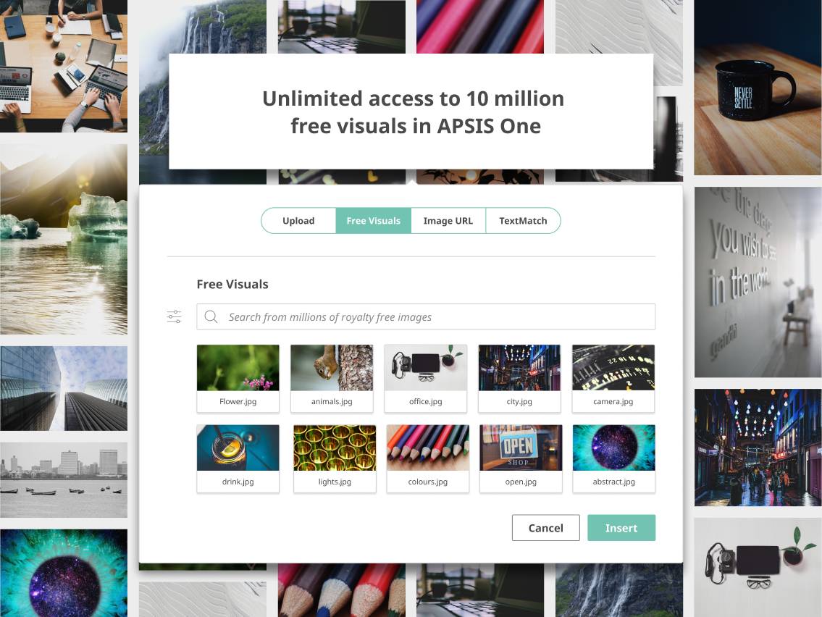Click the Unlimited access headline banner

point(411,111)
